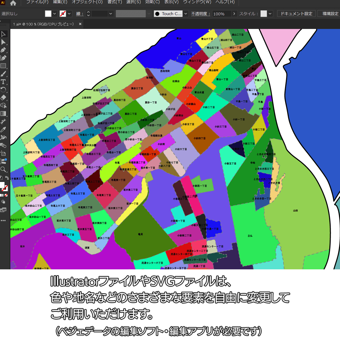Click the white fill swatch in control bar
Viewport: 340px width, 340px height.
[48, 14]
